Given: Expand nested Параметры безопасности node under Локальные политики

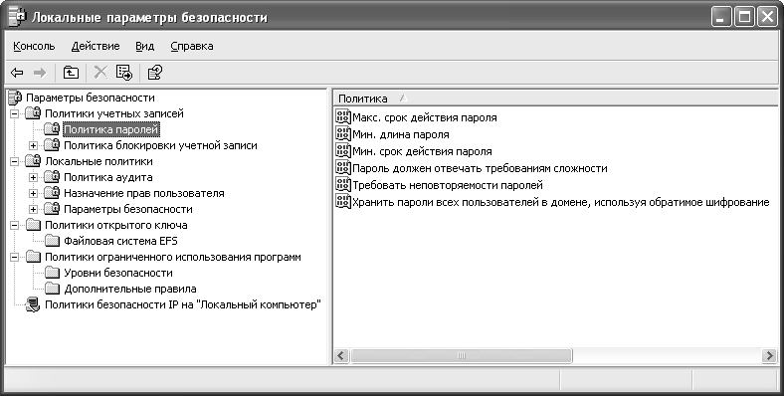Looking at the screenshot, I should pos(33,210).
